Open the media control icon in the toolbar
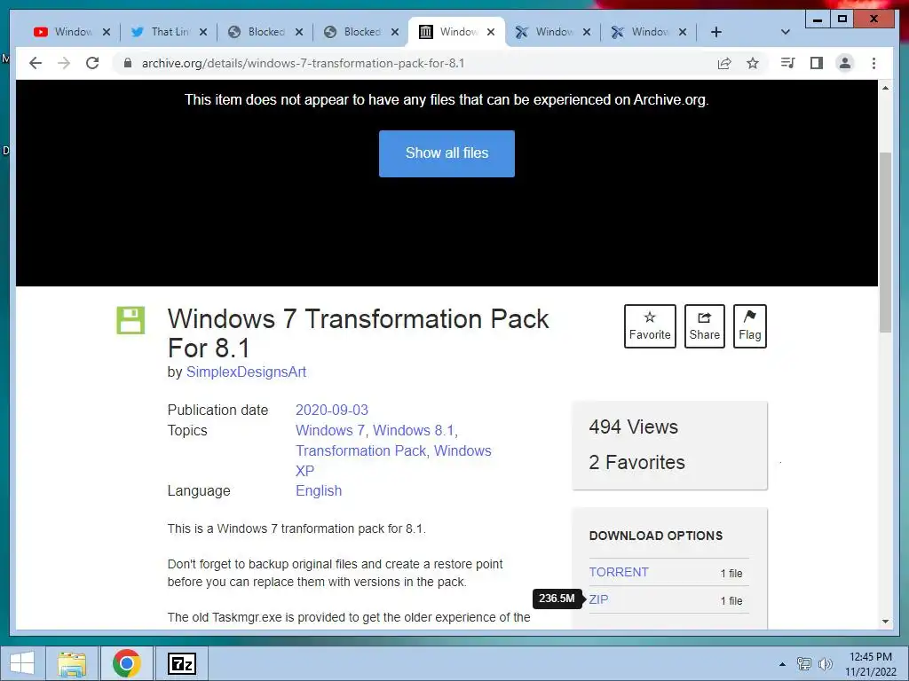 788,63
